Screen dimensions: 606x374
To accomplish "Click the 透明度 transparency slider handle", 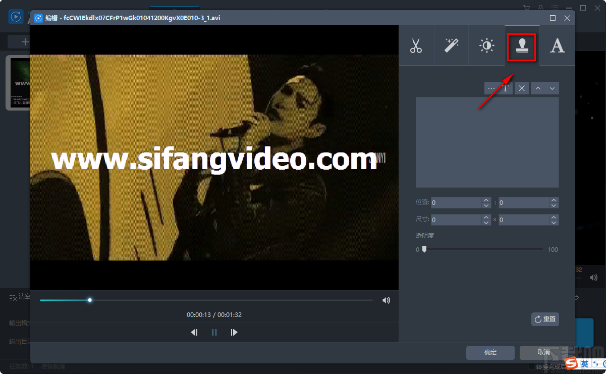I will coord(424,249).
